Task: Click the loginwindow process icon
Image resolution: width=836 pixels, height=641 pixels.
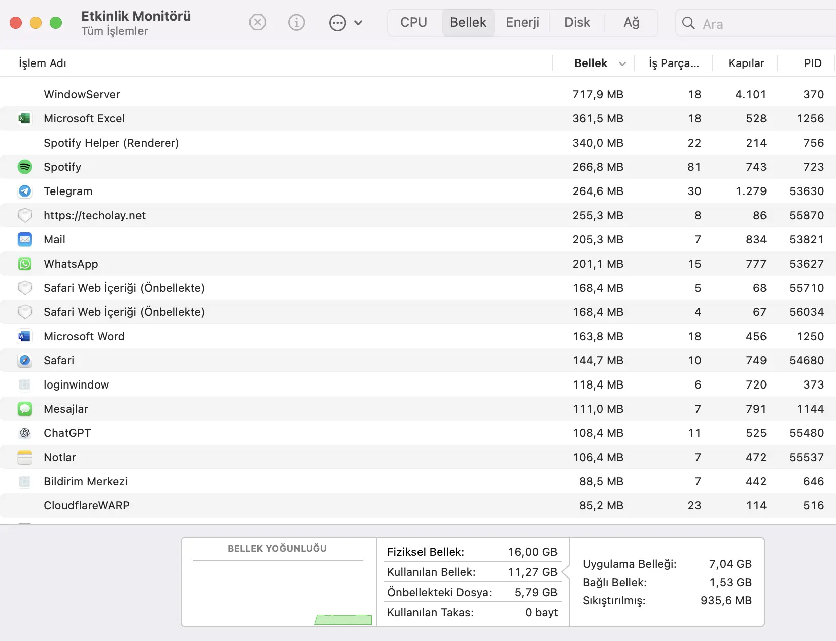Action: 24,384
